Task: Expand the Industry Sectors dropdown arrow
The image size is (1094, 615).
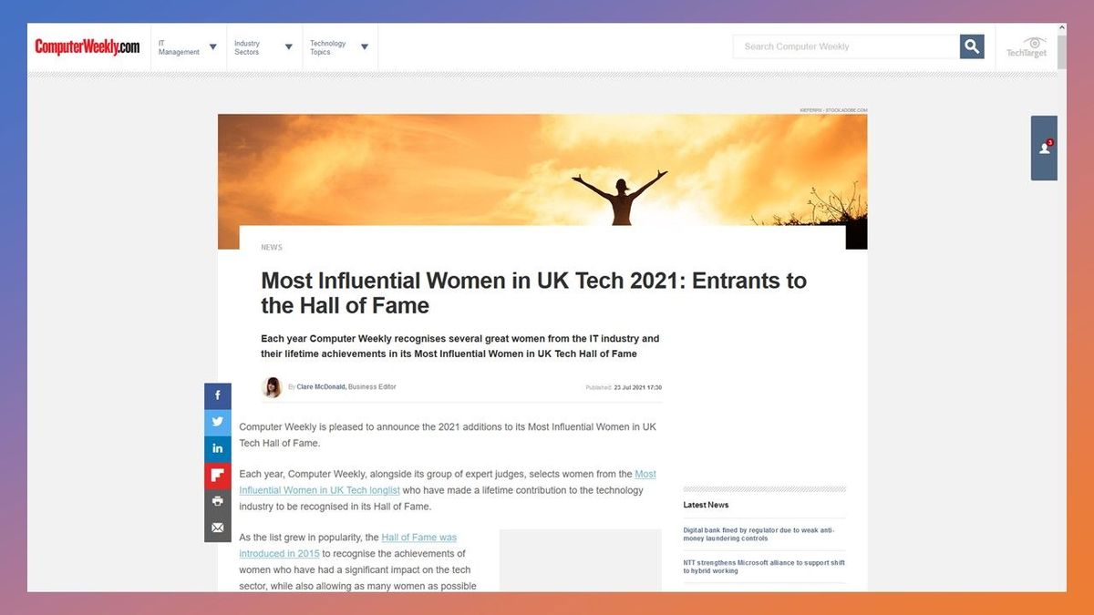Action: point(288,46)
